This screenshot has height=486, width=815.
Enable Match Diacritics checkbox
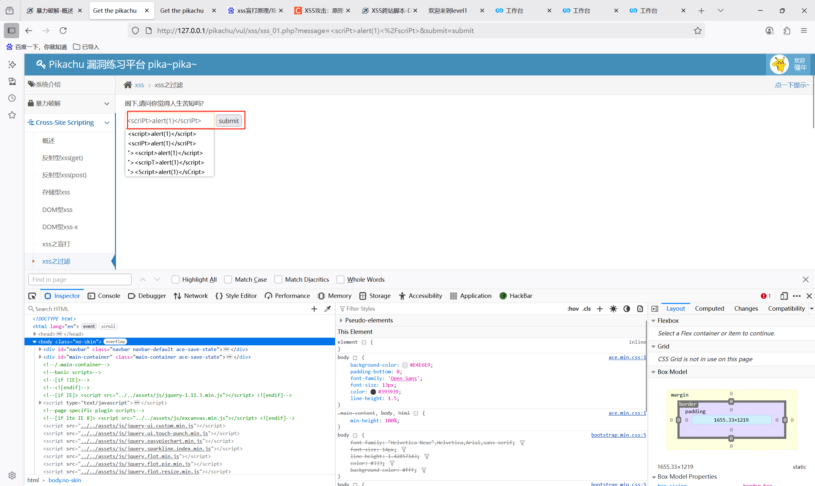[x=278, y=280]
